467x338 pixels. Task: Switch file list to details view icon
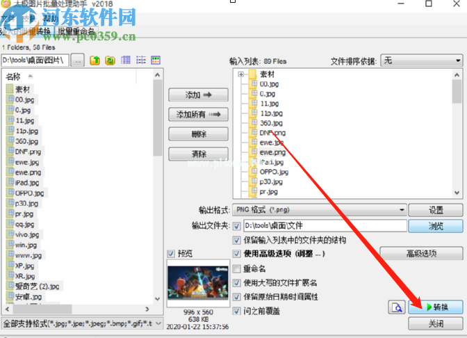126,61
